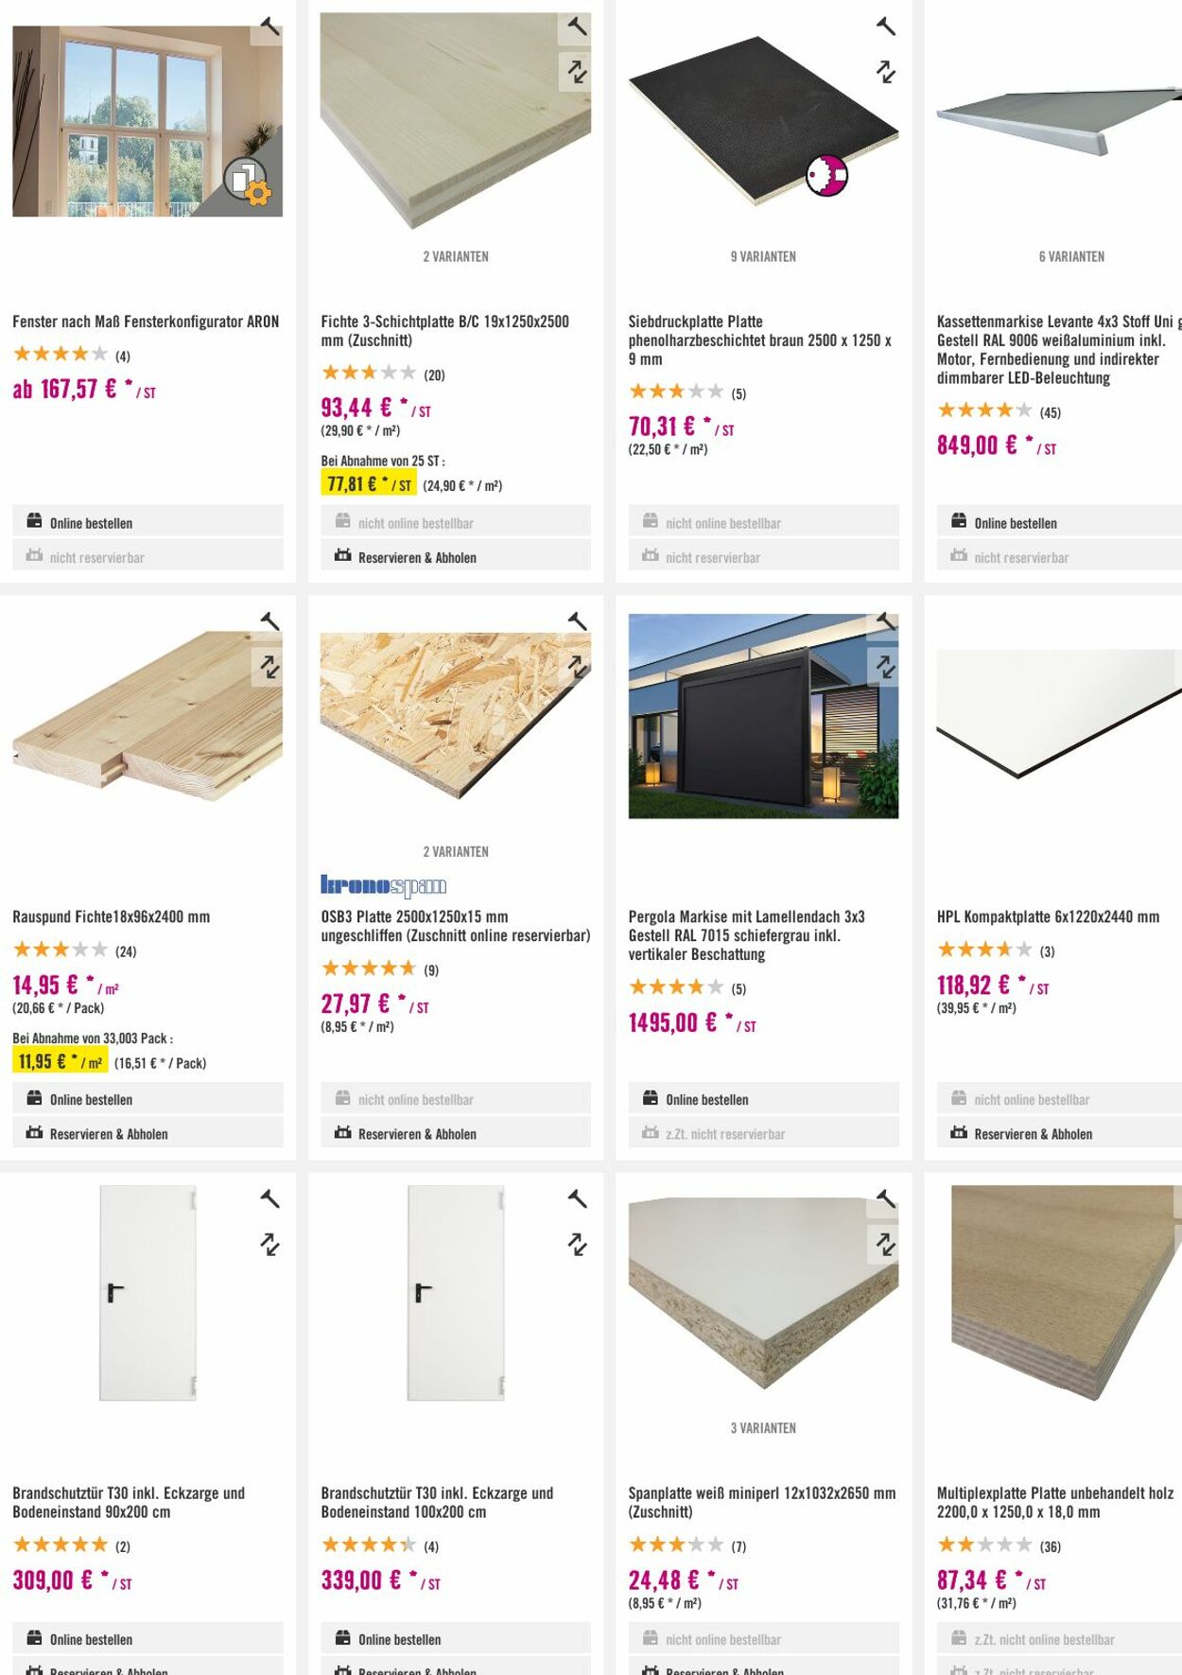Click the compare arrows icon on OSB3 Platte

[x=576, y=666]
